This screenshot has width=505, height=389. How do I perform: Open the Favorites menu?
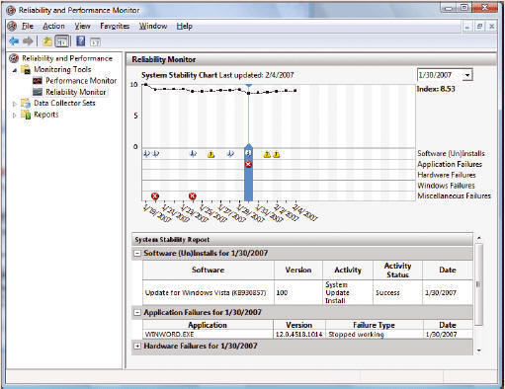[x=115, y=26]
